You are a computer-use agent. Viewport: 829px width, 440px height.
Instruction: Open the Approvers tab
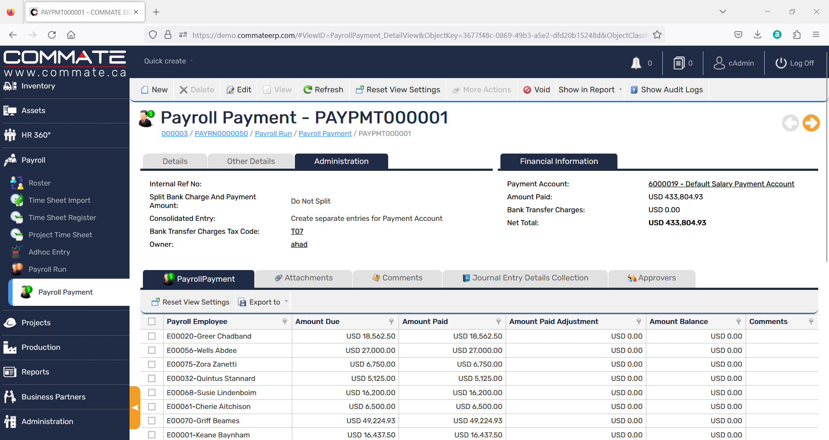click(652, 278)
